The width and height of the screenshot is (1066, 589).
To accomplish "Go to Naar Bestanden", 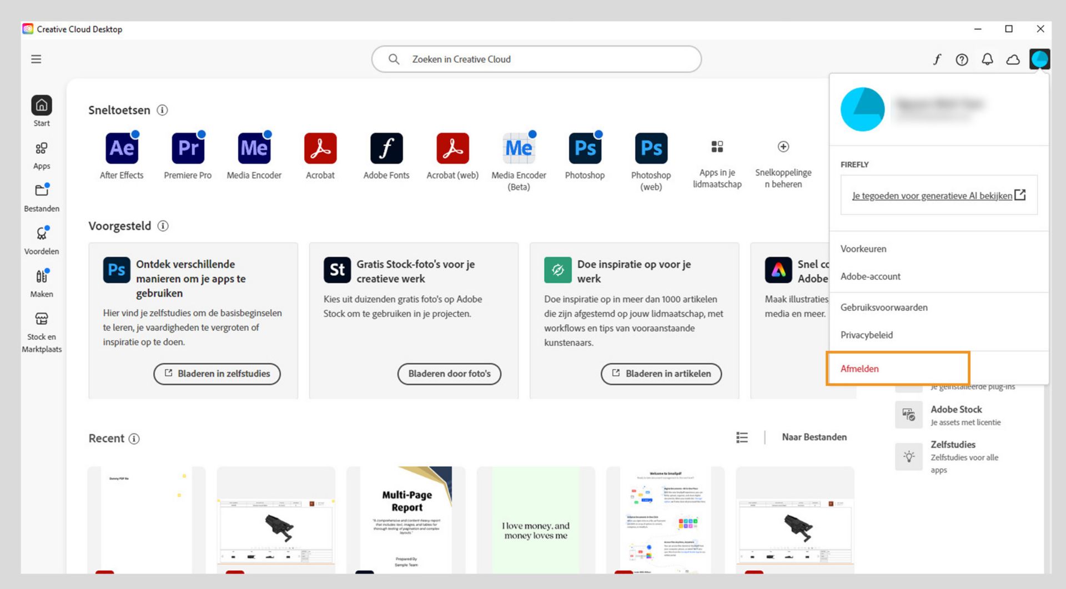I will pos(814,437).
